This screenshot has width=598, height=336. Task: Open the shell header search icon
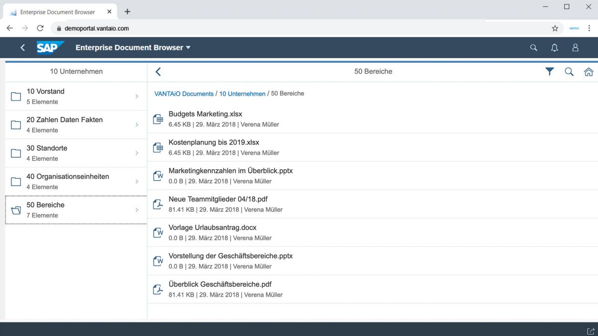coord(534,48)
